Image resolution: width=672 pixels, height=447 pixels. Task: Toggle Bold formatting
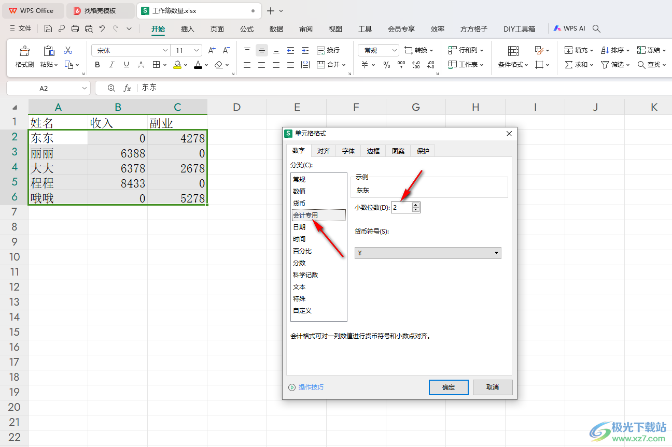point(97,65)
